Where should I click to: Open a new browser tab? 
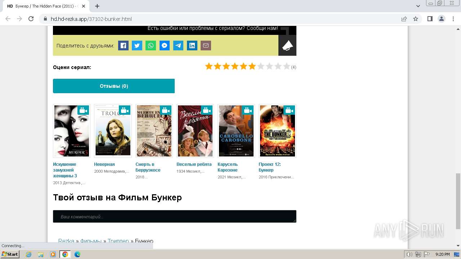coord(97,6)
